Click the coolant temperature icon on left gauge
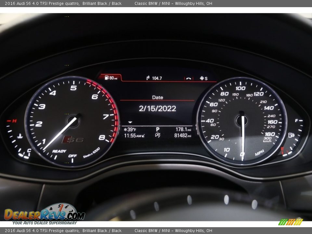The height and width of the screenshot is (234, 312). click(x=20, y=136)
